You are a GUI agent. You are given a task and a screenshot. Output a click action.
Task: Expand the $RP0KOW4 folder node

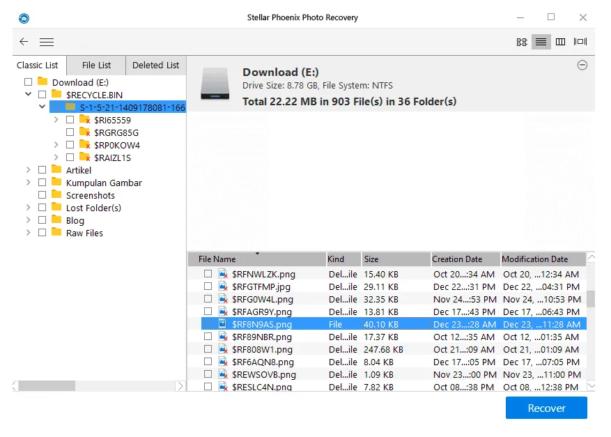56,145
